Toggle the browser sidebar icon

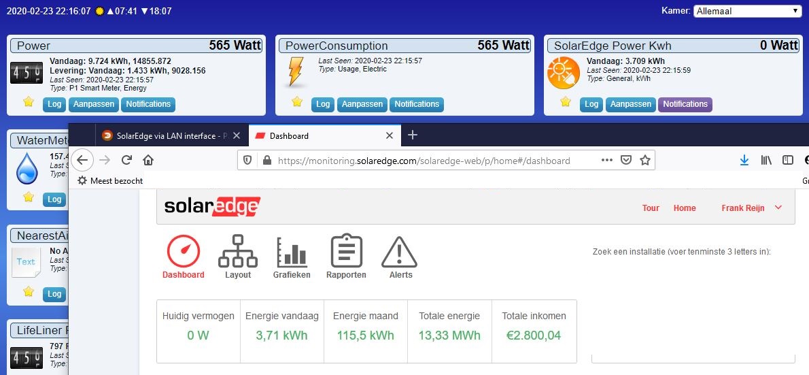(787, 160)
